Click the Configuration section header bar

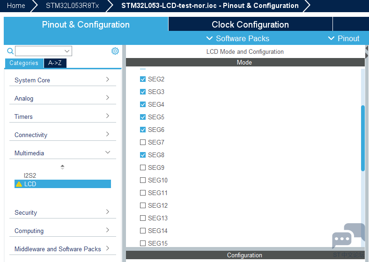coord(245,255)
